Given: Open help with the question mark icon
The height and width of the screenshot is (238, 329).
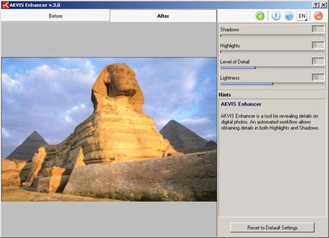Looking at the screenshot, I should click(289, 16).
